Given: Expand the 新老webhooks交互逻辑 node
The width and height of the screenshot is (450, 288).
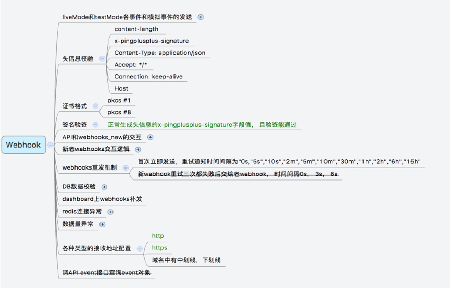Looking at the screenshot, I should [138, 149].
